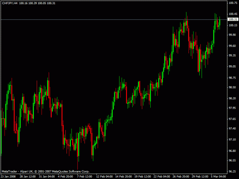
Task: Click the 100.75 price axis label
Action: click(x=233, y=3)
